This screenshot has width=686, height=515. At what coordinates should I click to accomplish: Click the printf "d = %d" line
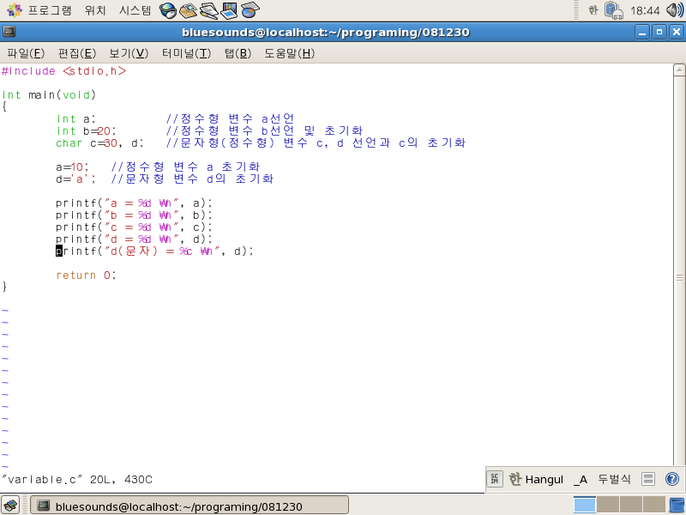pyautogui.click(x=134, y=239)
